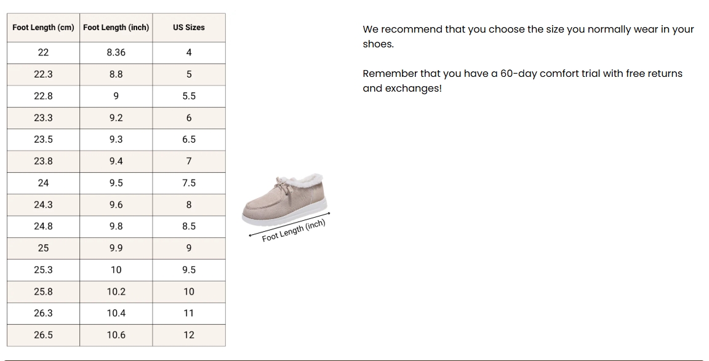Click the shoe foot length illustration
Image resolution: width=709 pixels, height=361 pixels.
point(286,207)
